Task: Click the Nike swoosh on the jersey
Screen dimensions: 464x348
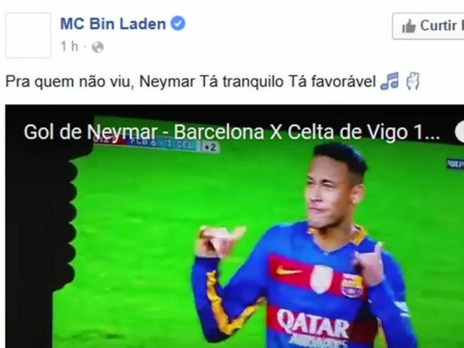Action: [x=289, y=271]
